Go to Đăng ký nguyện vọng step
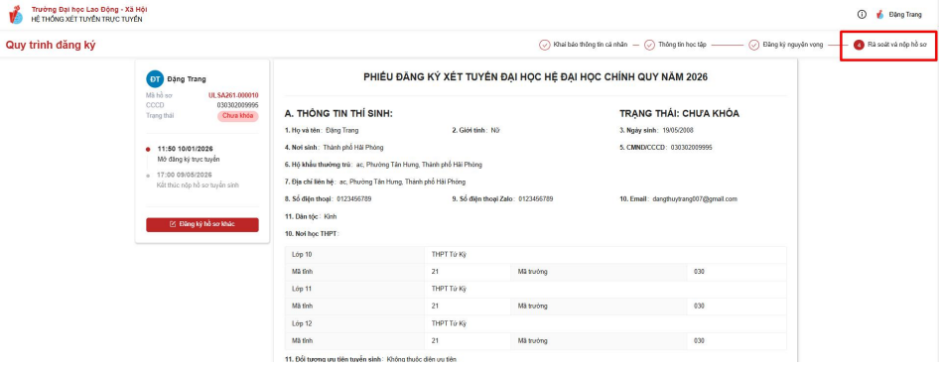Viewport: 941px width, 369px height. tap(793, 45)
